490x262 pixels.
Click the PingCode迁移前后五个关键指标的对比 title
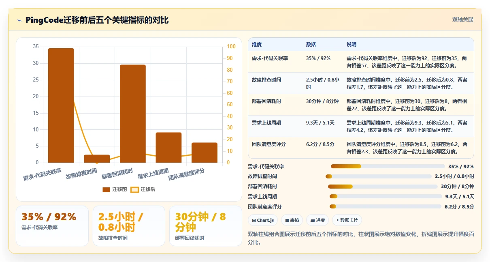point(97,20)
